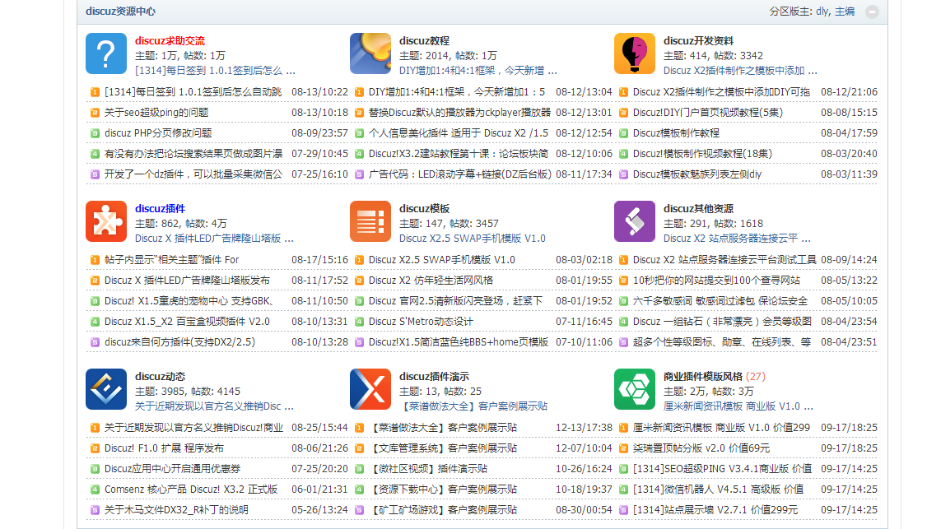Open thread 【资源下载中心】客户案例展示站

[x=443, y=490]
